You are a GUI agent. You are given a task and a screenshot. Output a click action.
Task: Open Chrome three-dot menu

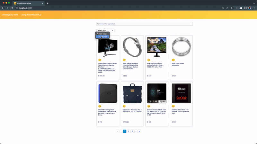click(x=254, y=8)
